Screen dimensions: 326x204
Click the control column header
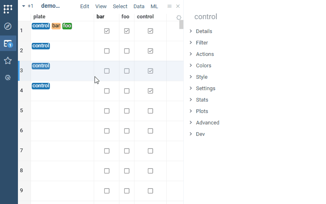tap(145, 17)
